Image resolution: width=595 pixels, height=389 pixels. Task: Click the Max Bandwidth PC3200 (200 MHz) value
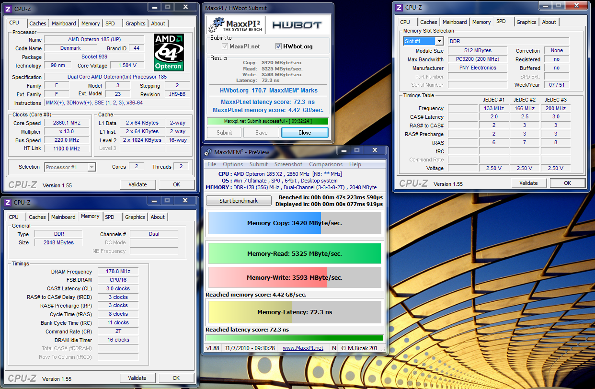click(x=478, y=59)
